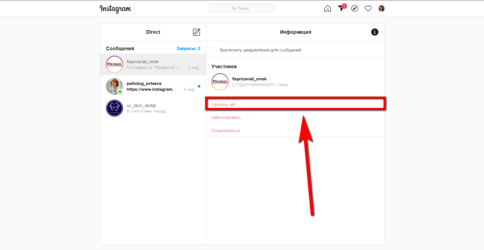Tick Выключить уведомления для сообщений checkbox
Viewport: 484px width, 250px height.
[x=215, y=50]
